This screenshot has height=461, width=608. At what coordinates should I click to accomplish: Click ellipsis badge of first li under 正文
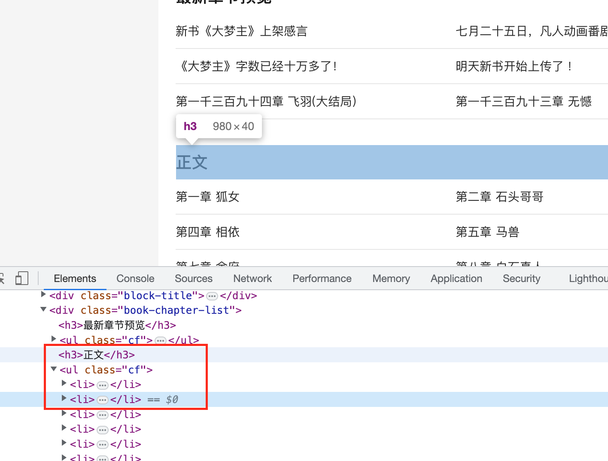coord(102,385)
